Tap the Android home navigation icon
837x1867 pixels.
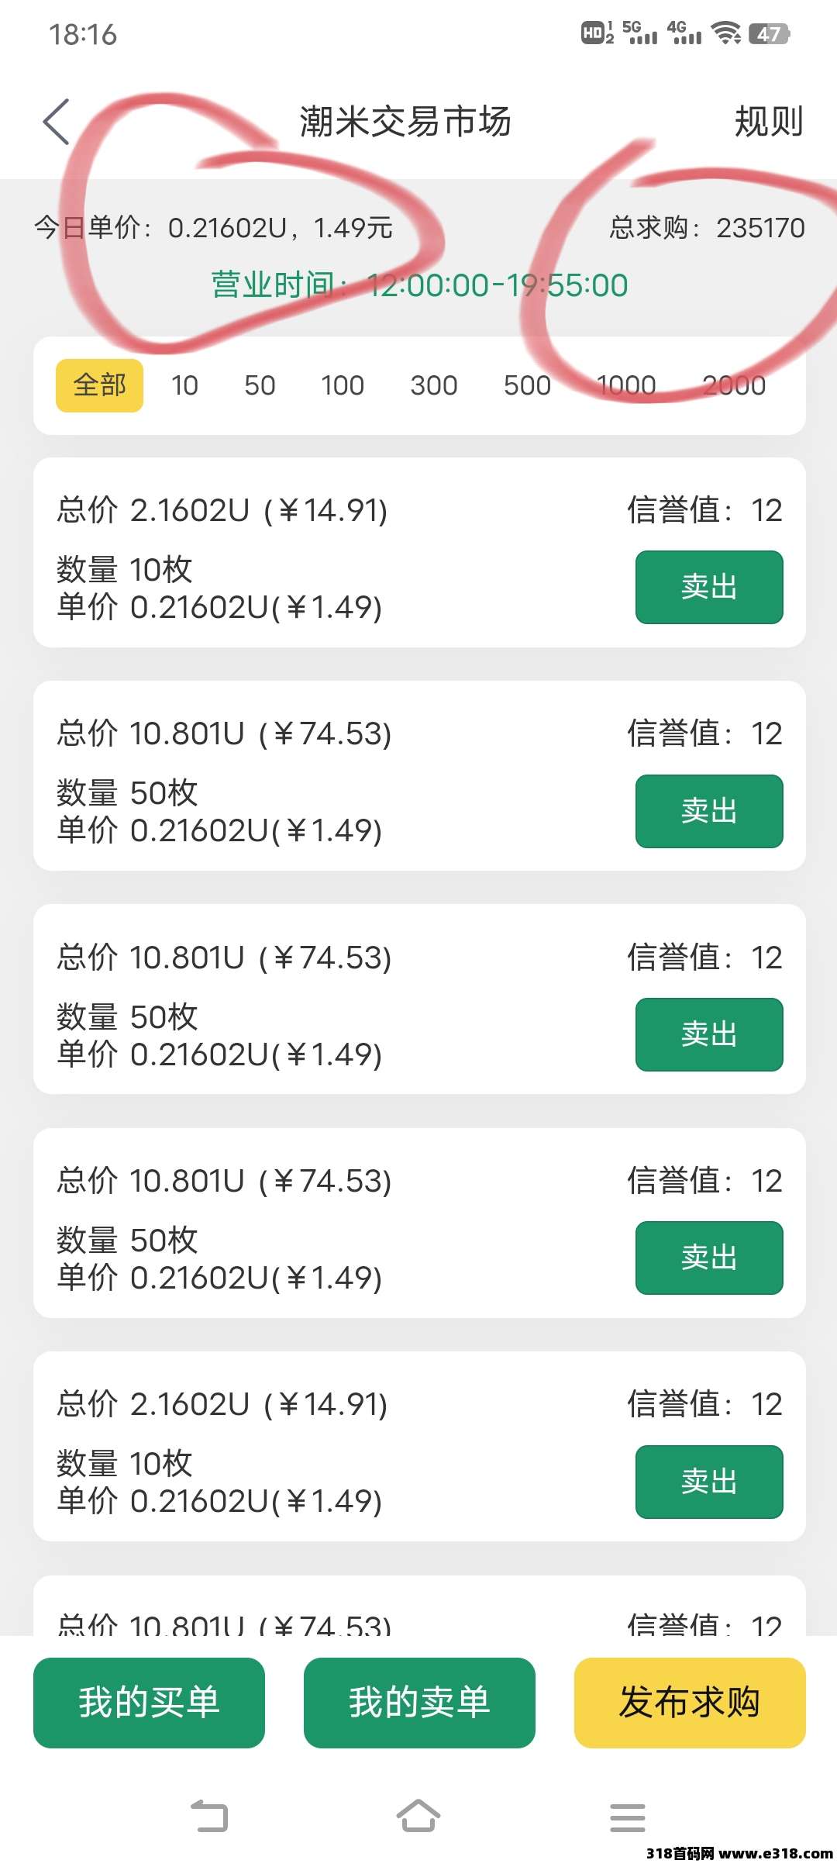418,1816
